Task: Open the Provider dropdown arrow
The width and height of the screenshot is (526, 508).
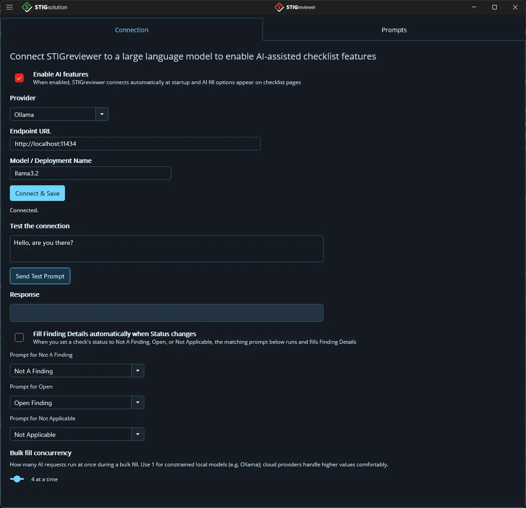Action: click(102, 114)
